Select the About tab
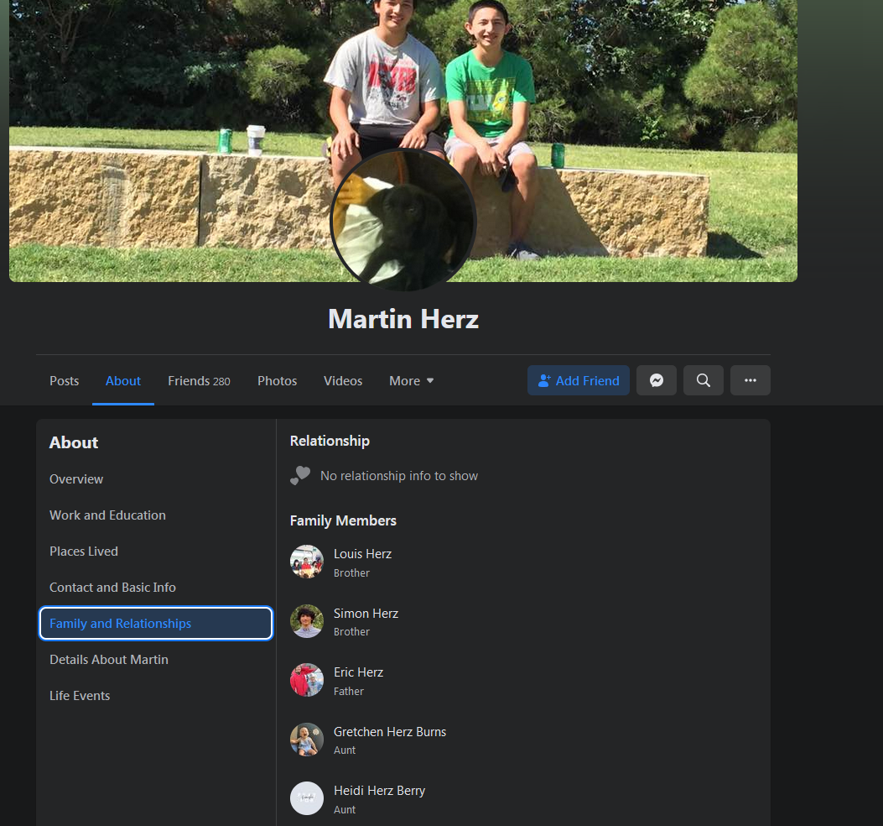Screen dimensions: 883x826 pos(123,381)
